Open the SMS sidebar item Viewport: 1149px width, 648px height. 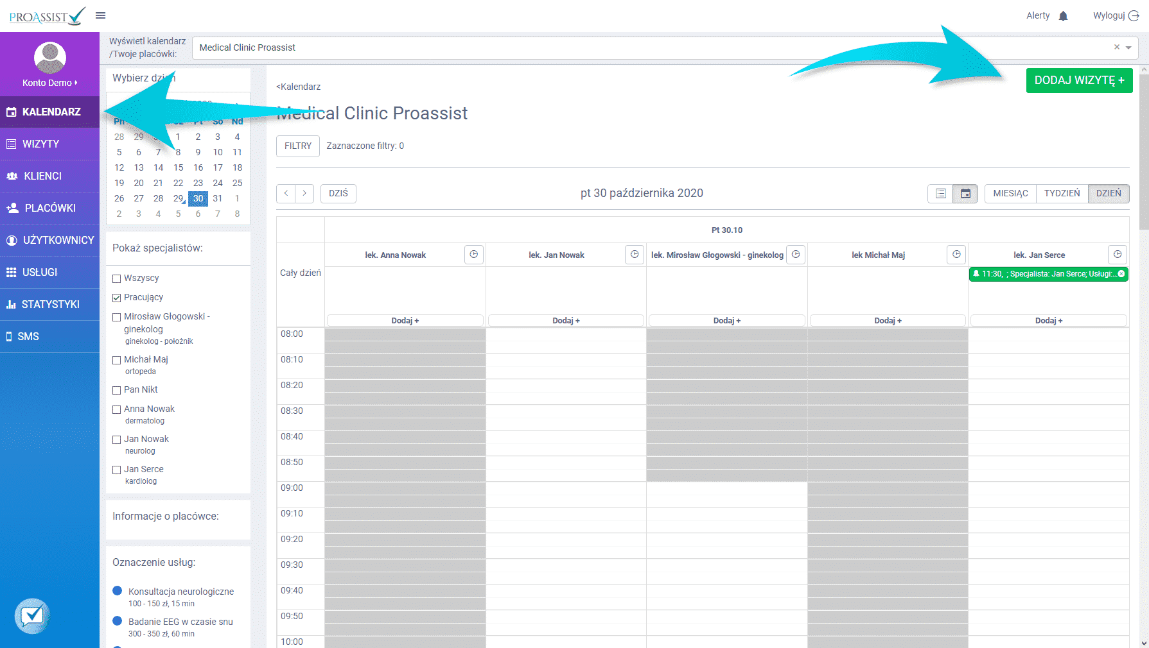[x=50, y=336]
